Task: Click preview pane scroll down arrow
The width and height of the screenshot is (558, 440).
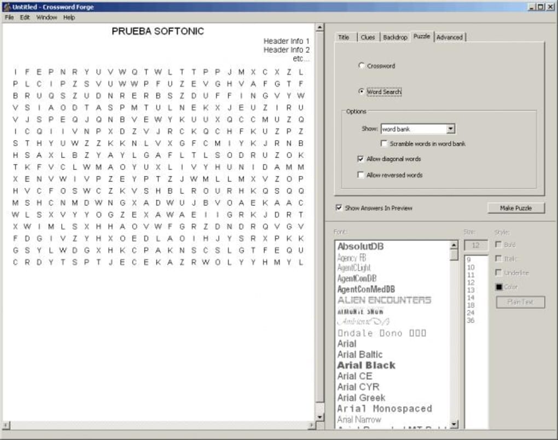Action: [x=319, y=417]
